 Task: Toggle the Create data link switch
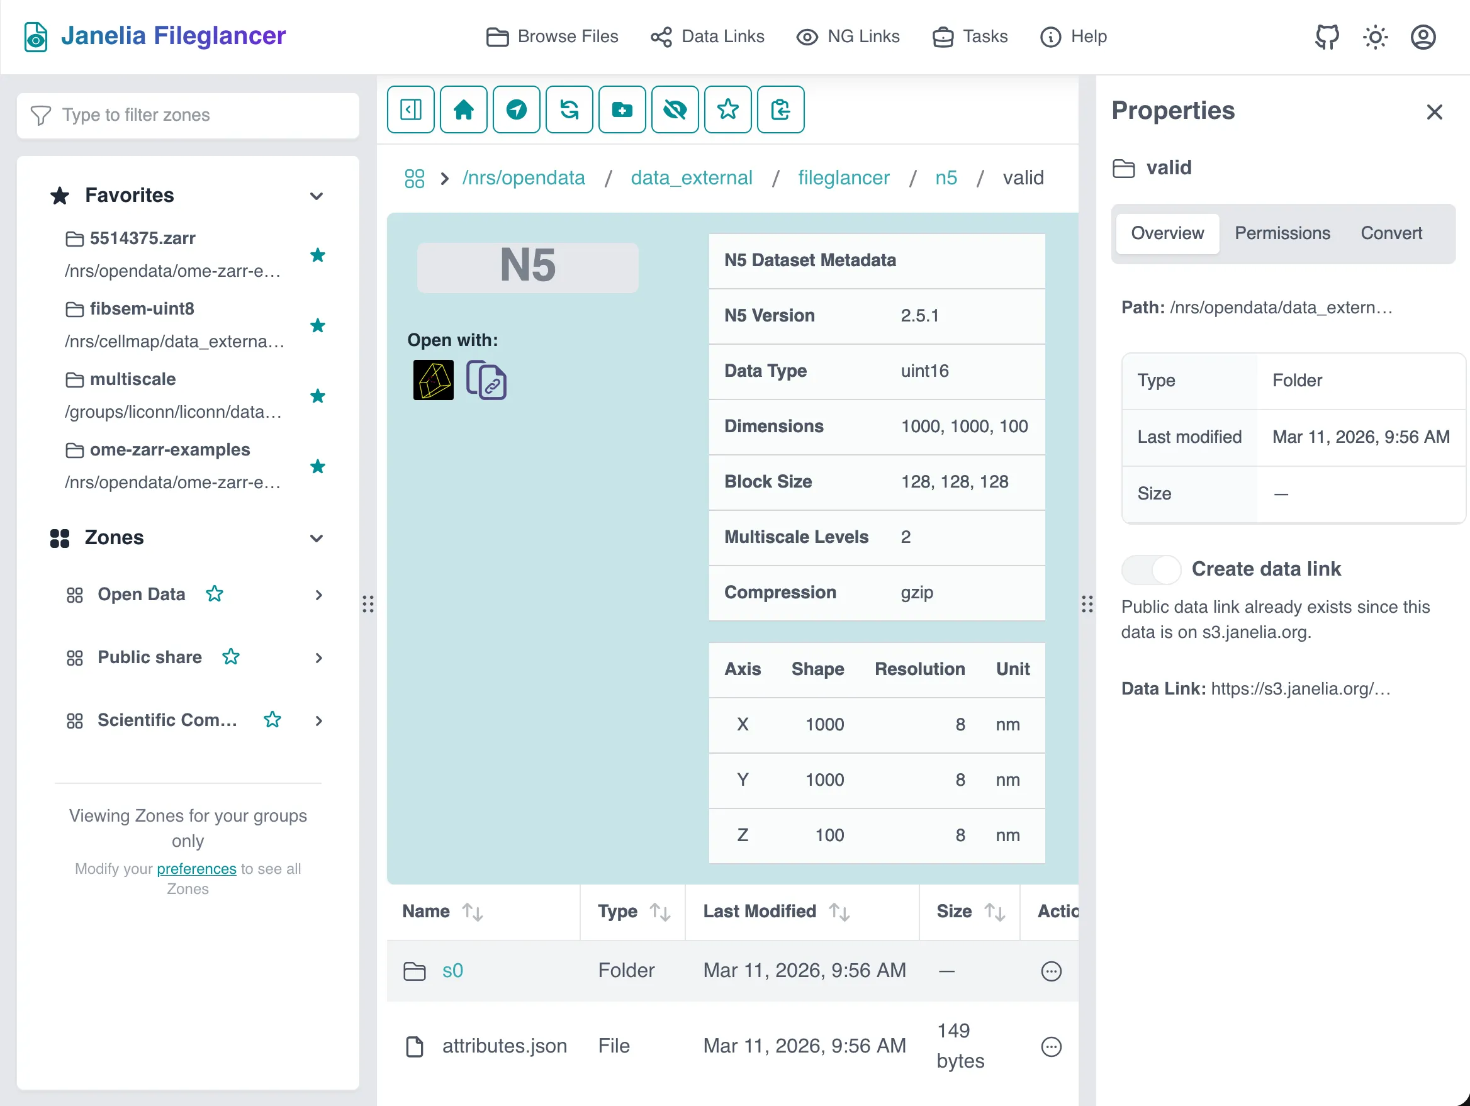(x=1150, y=569)
